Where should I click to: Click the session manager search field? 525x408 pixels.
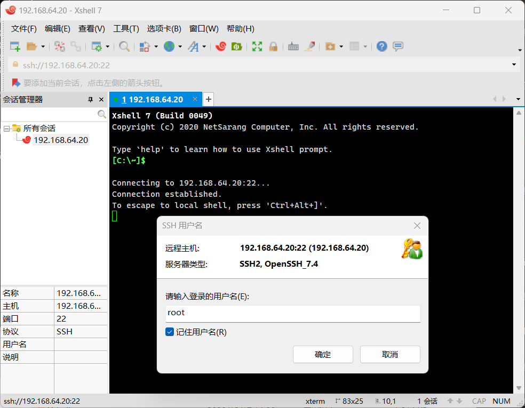(49, 115)
